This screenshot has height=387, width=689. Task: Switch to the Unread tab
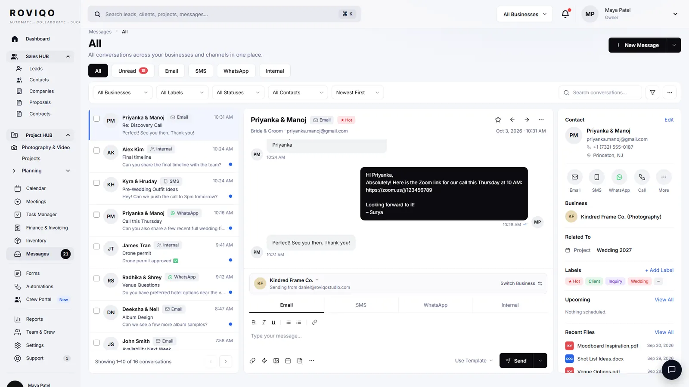133,71
